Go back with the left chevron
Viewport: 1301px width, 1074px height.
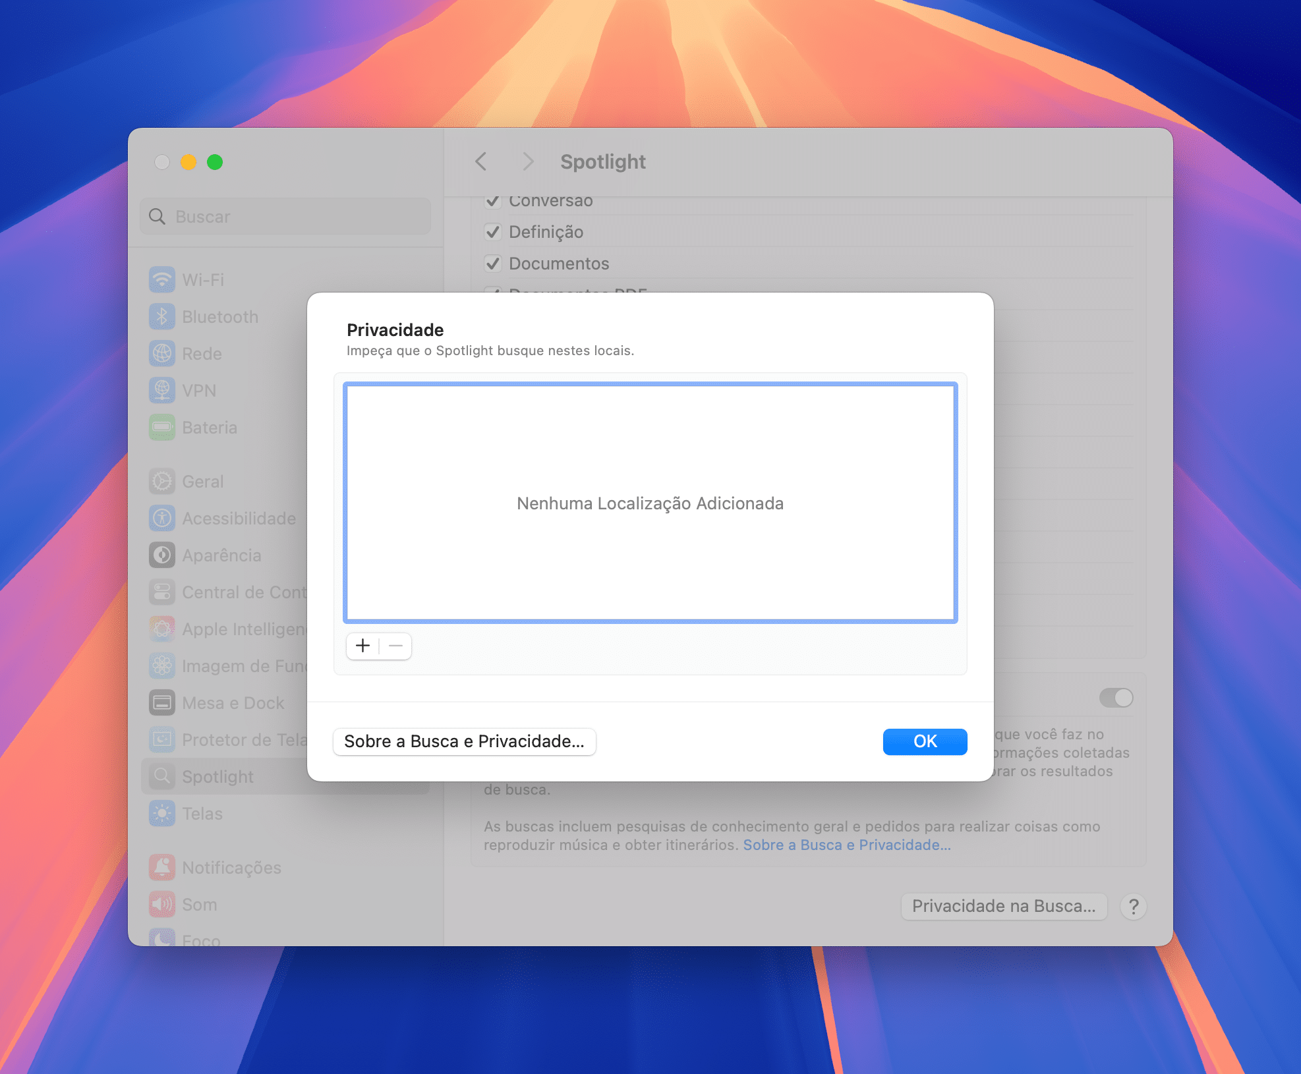481,161
